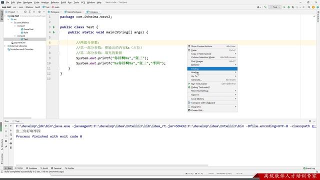Click the locate/select opened file icon in Project panel
The width and height of the screenshot is (320, 180).
click(x=25, y=12)
